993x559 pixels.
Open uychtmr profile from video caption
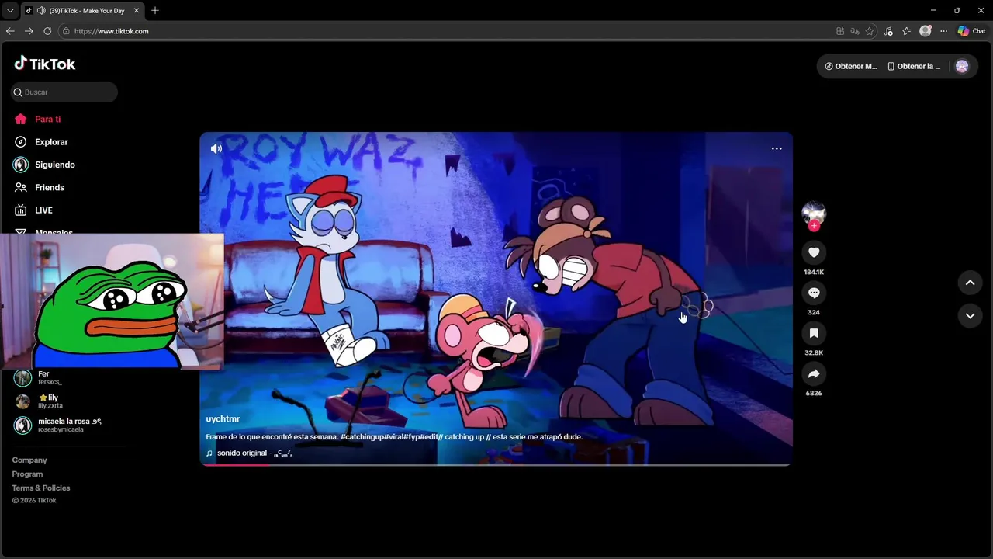[x=223, y=419]
